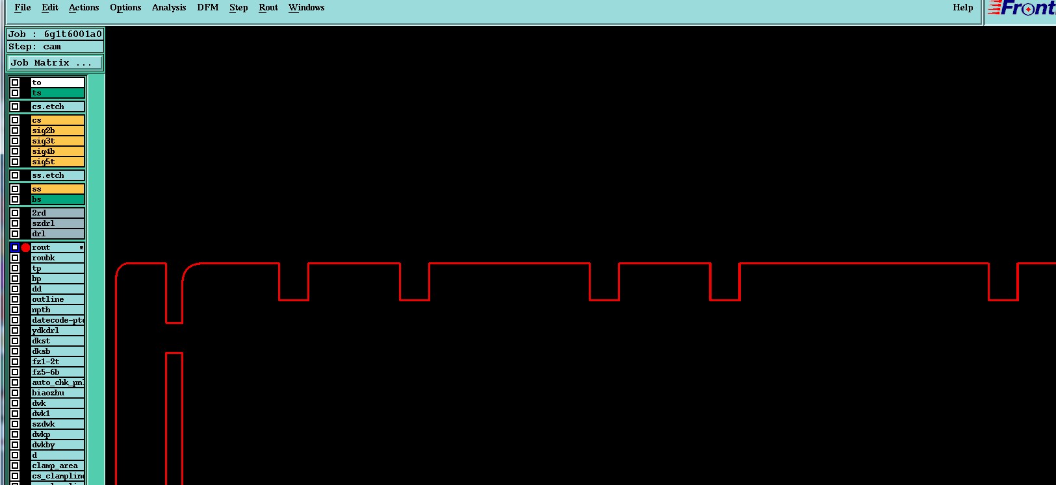The image size is (1056, 485).
Task: Select the szdrl layer name
Action: tap(58, 223)
